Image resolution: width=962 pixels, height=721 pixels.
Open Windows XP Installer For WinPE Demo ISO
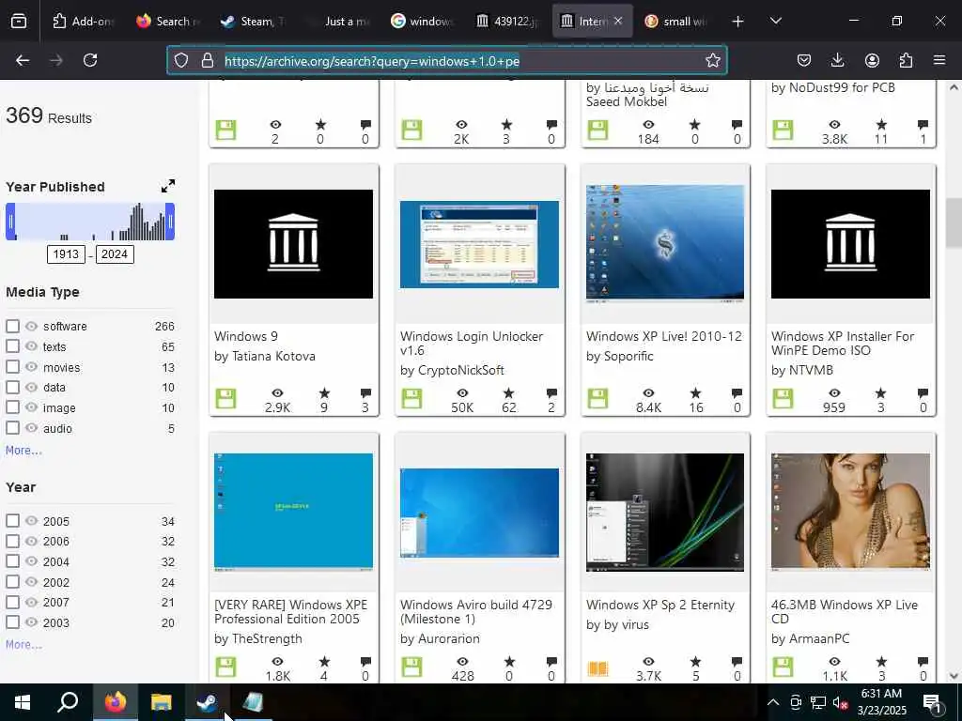coord(843,344)
